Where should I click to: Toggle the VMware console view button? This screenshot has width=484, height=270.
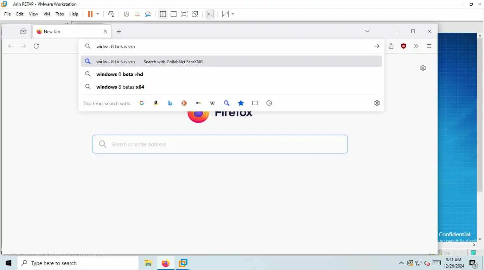[210, 14]
